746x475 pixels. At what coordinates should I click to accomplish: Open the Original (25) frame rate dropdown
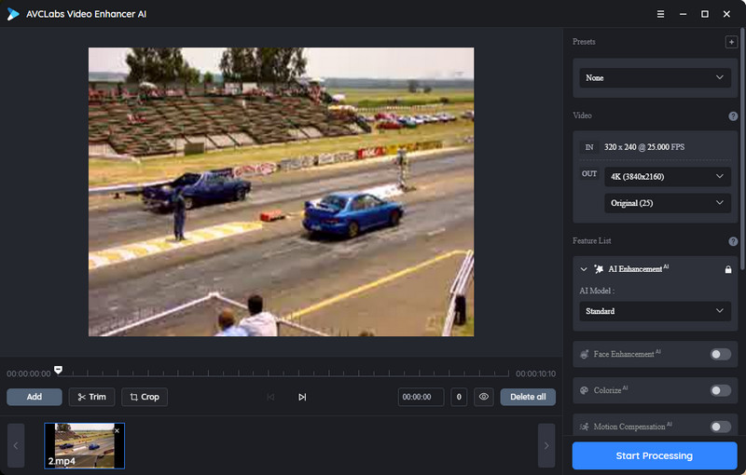[668, 203]
